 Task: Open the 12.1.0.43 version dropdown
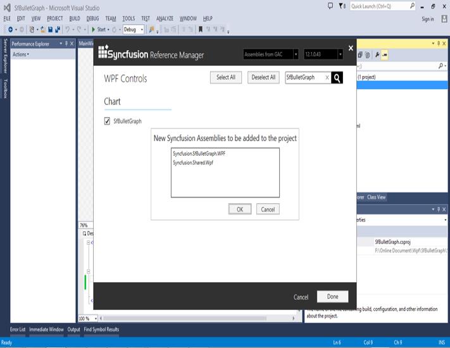(x=340, y=54)
